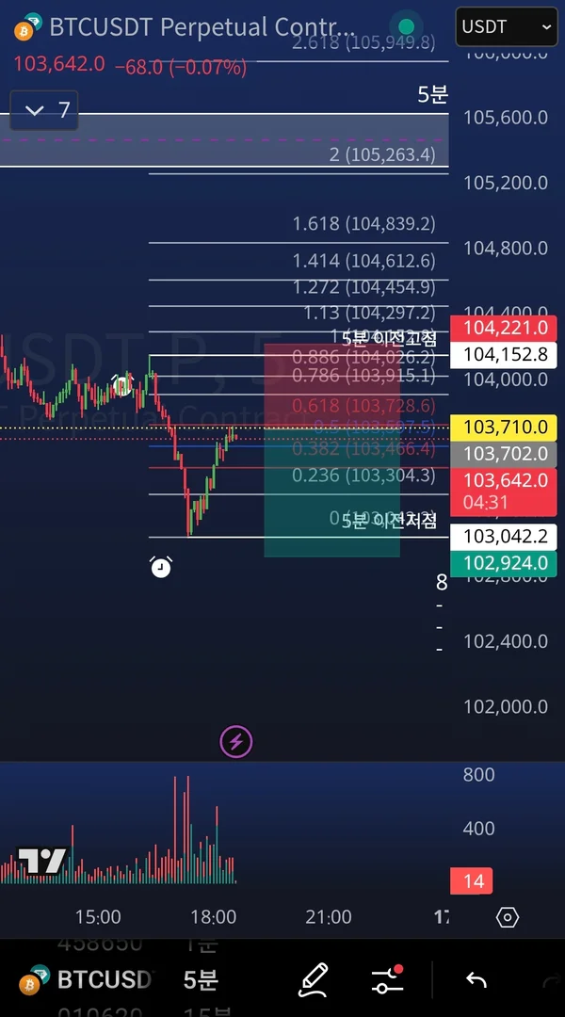Open the indicators settings sliders icon
The height and width of the screenshot is (1017, 565).
tap(387, 979)
